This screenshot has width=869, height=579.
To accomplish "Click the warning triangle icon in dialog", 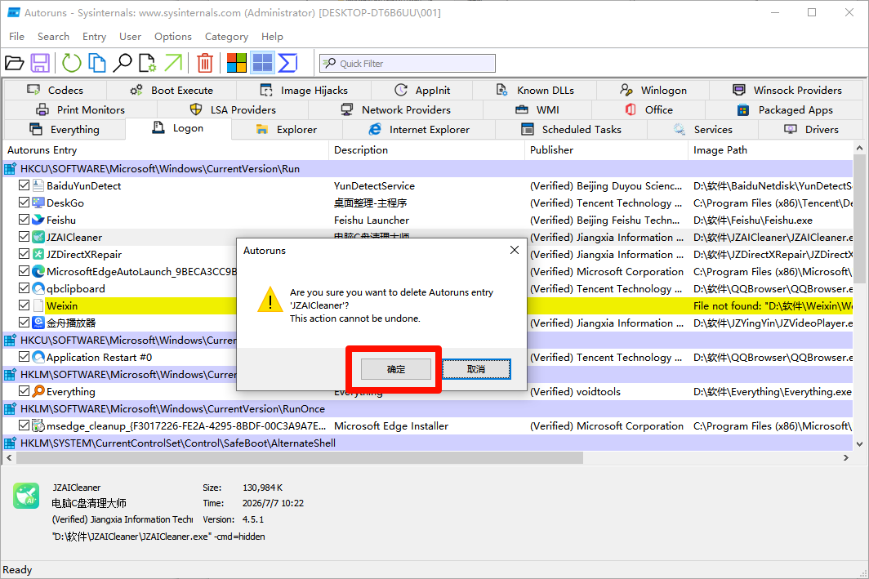I will pos(270,301).
